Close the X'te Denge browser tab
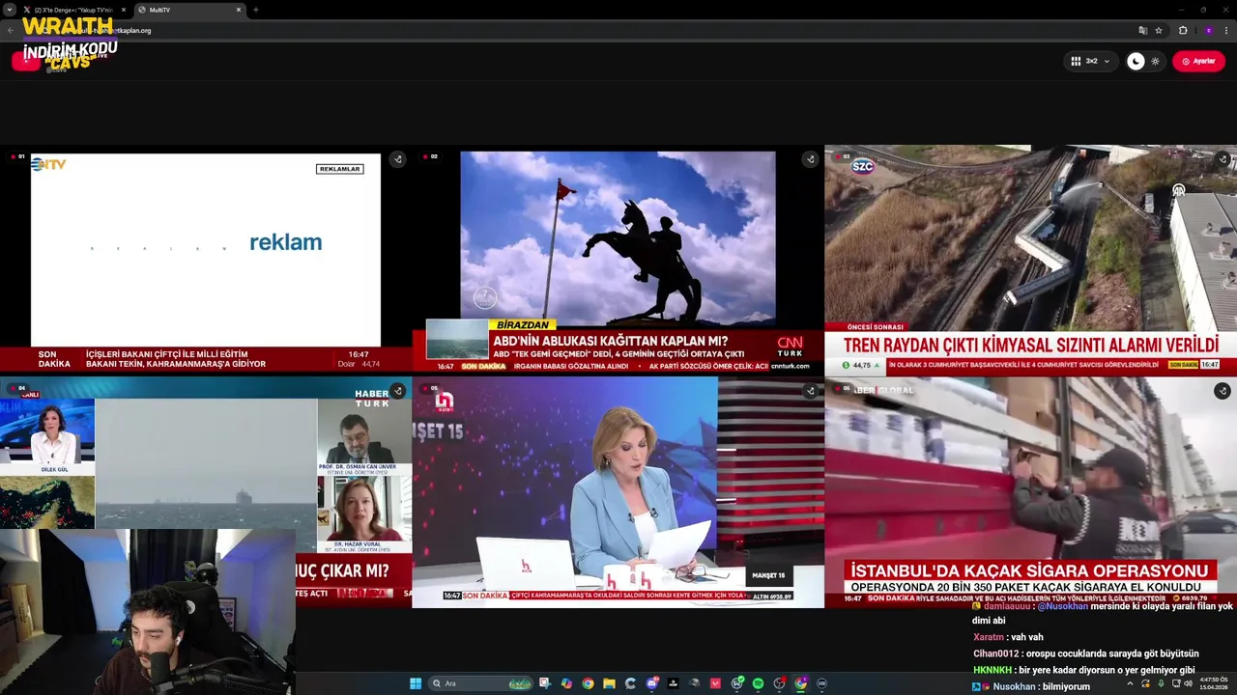Screen dimensions: 1237x695 click(x=123, y=10)
